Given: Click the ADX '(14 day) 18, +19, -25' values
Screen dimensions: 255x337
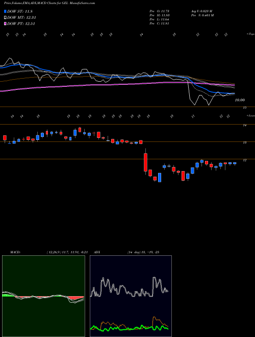Looking at the screenshot, I should pyautogui.click(x=143, y=252).
